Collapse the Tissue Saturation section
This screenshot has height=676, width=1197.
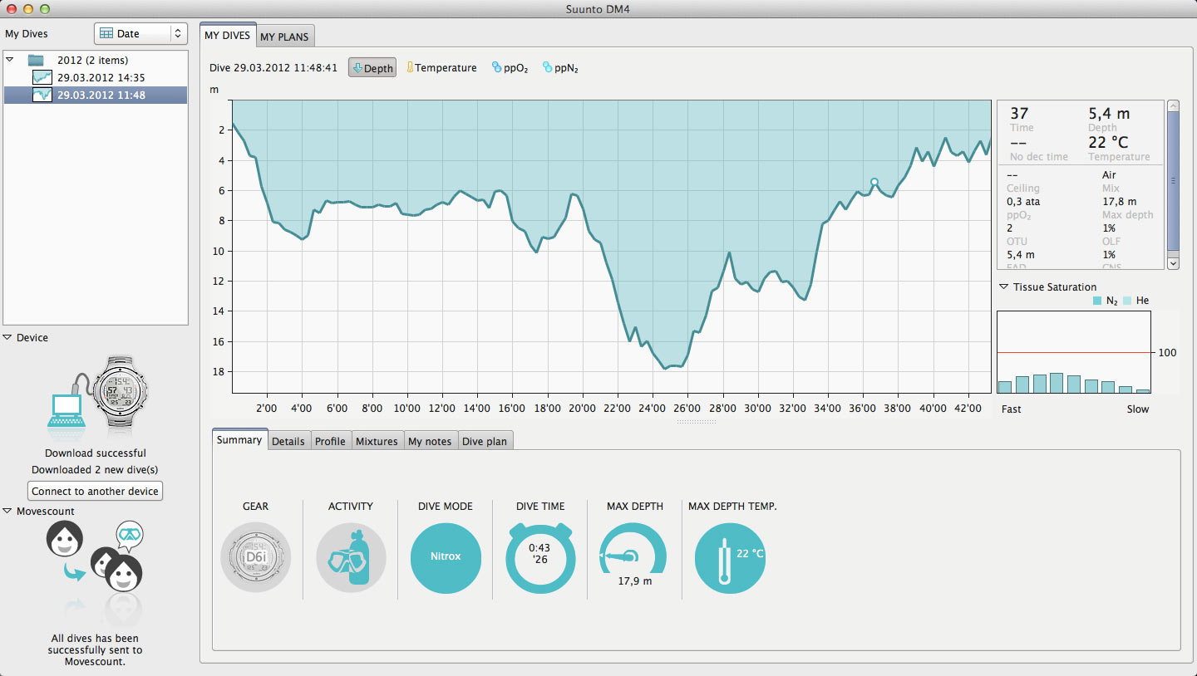tap(1005, 287)
